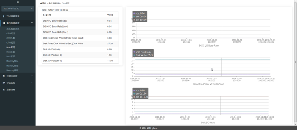Click the Time: 2018-11-03 10:33:00 label
Viewport: 297px width, 131px height.
click(55, 10)
